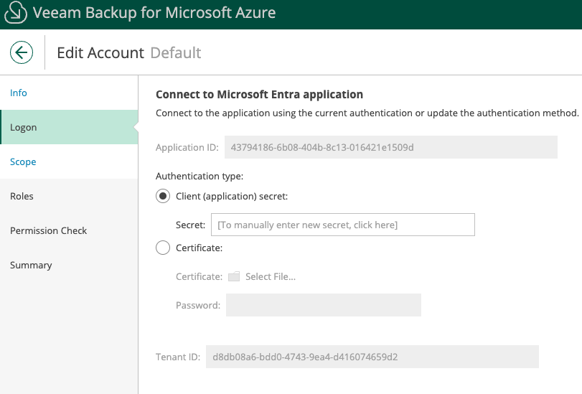Viewport: 582px width, 394px height.
Task: Click the Edit Account heading
Action: (100, 52)
